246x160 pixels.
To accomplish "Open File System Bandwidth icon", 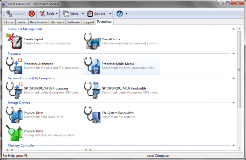I will point(92,115).
